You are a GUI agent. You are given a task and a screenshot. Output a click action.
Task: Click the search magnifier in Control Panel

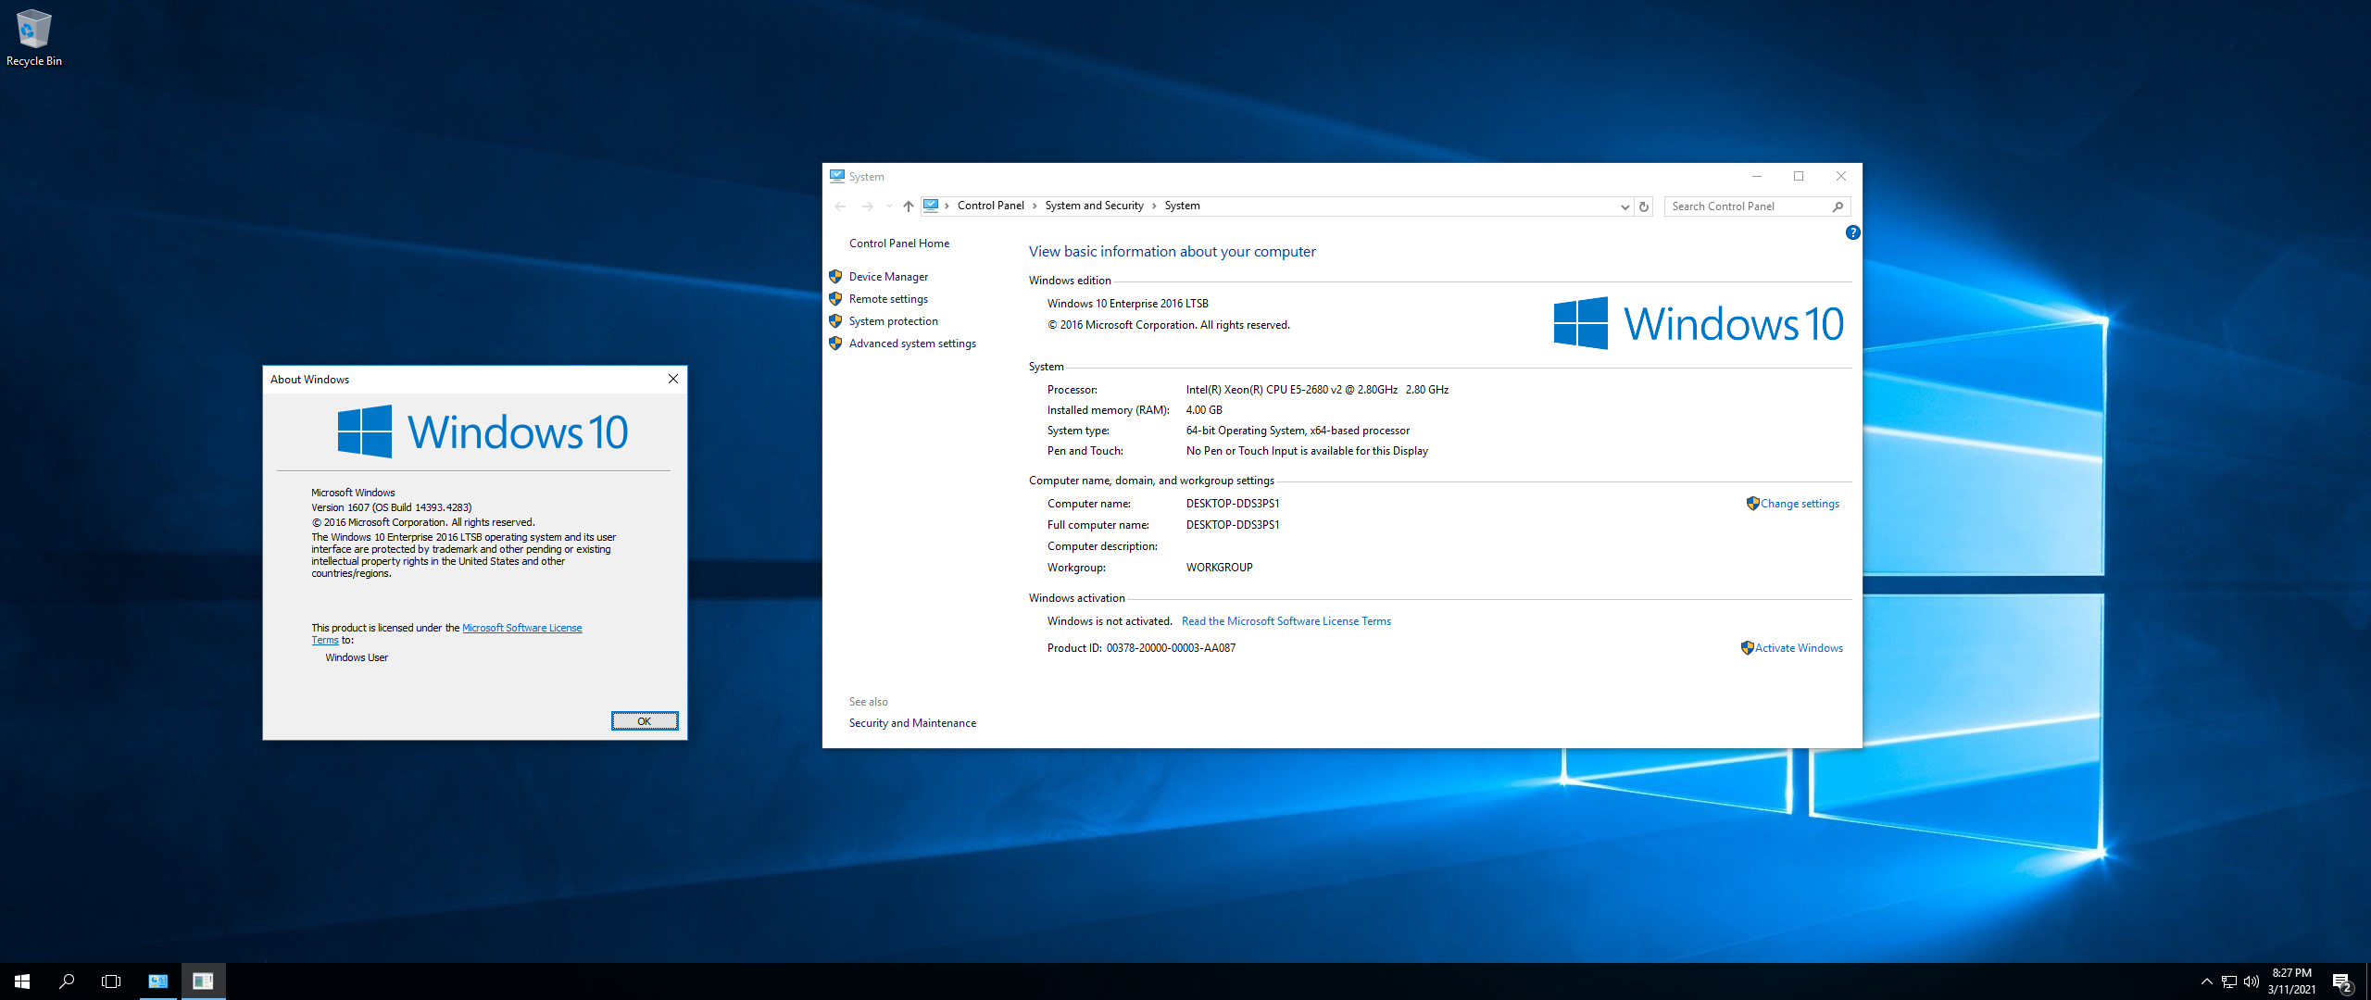[x=1838, y=206]
